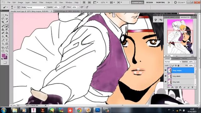This screenshot has height=113, width=201.
Task: Open the Layer menu
Action: [x=27, y=3]
